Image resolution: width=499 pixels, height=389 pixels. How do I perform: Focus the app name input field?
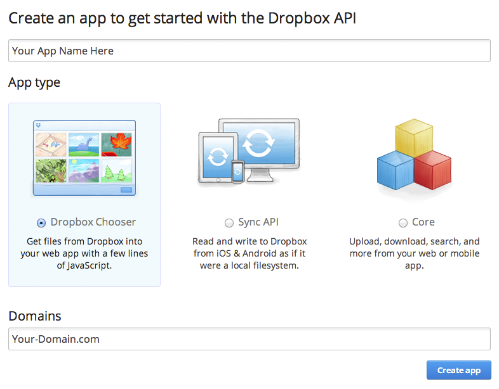[x=249, y=51]
